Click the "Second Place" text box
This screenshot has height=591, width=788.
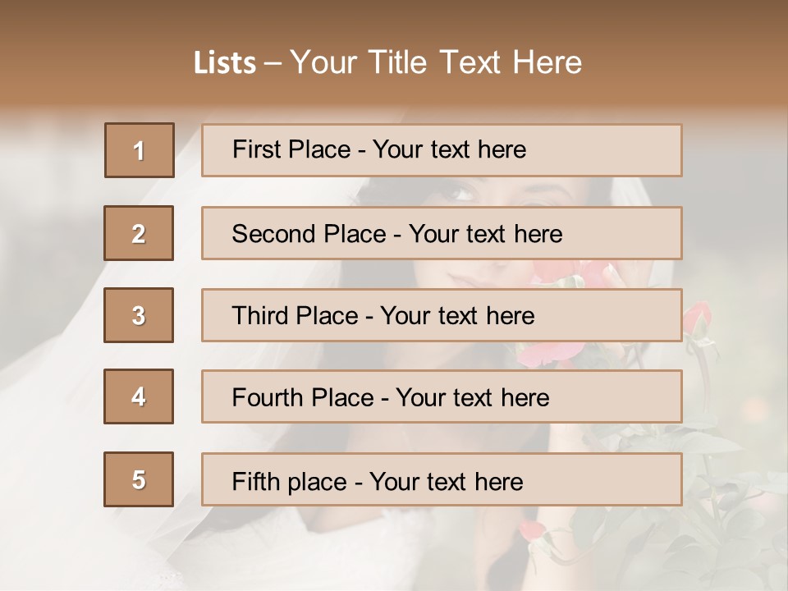[x=442, y=233]
